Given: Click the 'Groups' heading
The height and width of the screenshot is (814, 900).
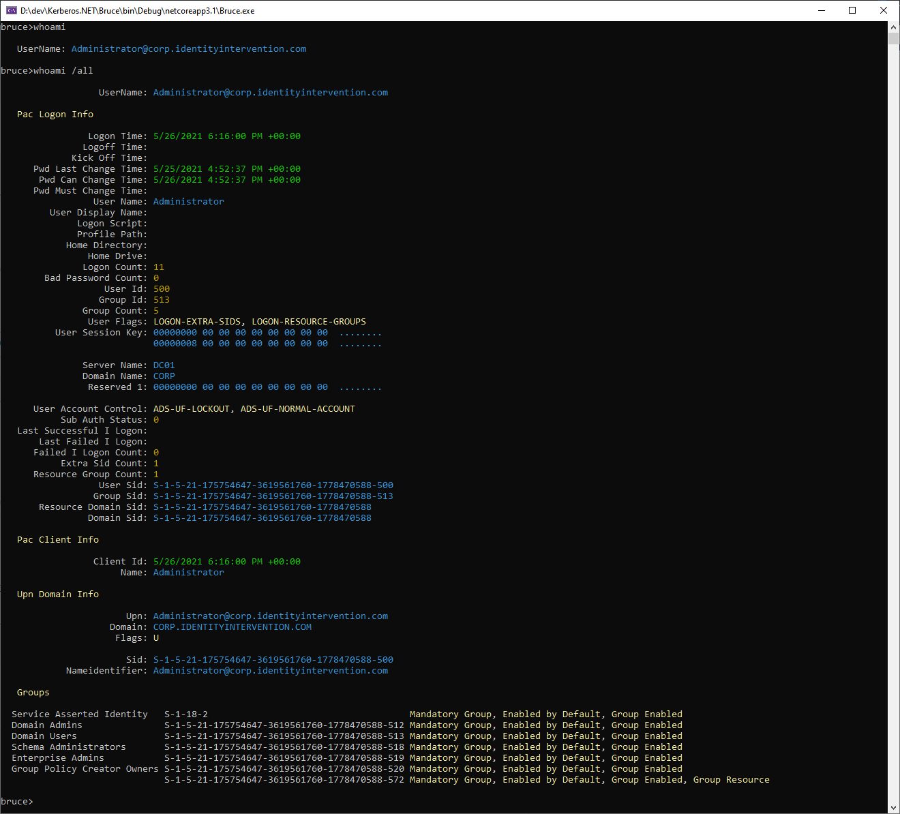Looking at the screenshot, I should (33, 693).
